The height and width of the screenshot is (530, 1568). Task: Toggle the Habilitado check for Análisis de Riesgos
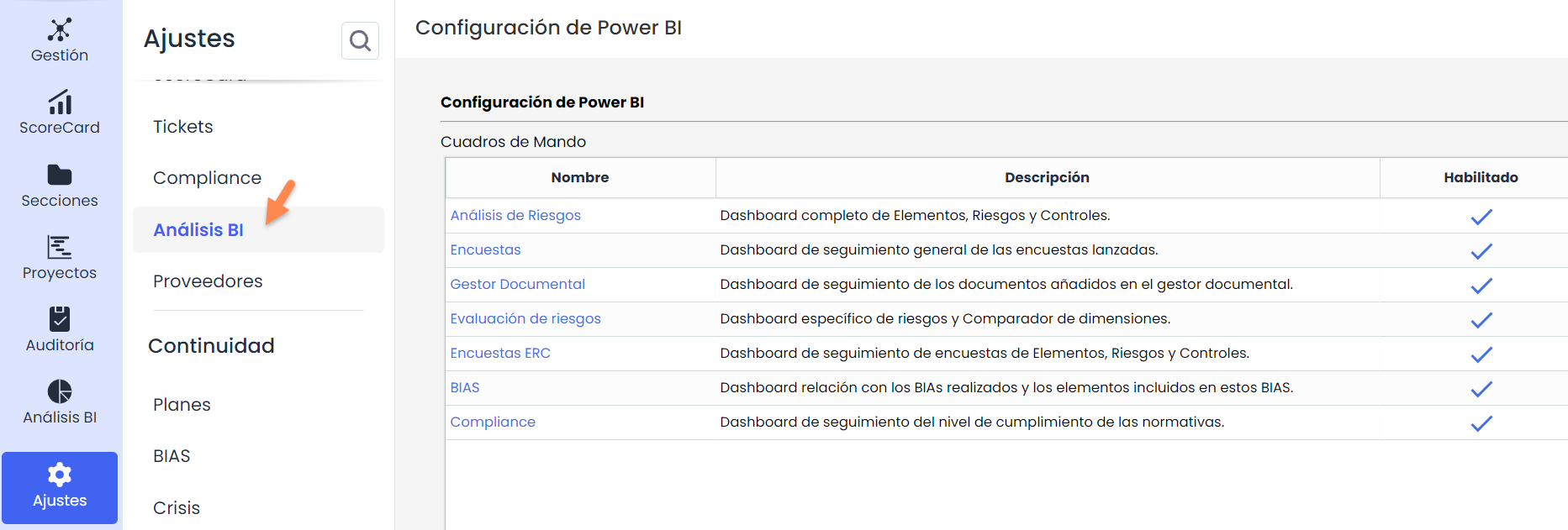(x=1481, y=217)
